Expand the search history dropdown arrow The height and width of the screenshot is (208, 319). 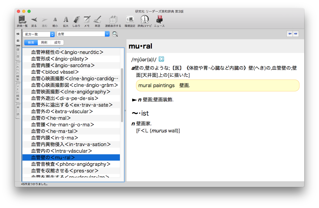(x=107, y=34)
